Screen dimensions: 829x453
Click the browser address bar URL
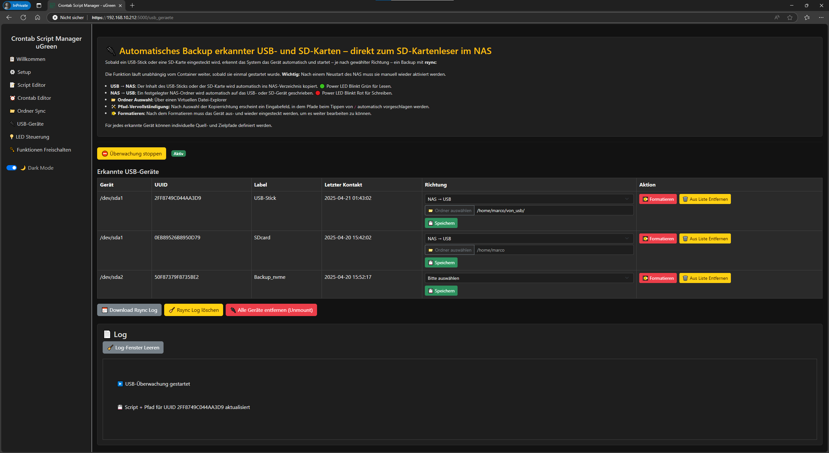click(132, 17)
